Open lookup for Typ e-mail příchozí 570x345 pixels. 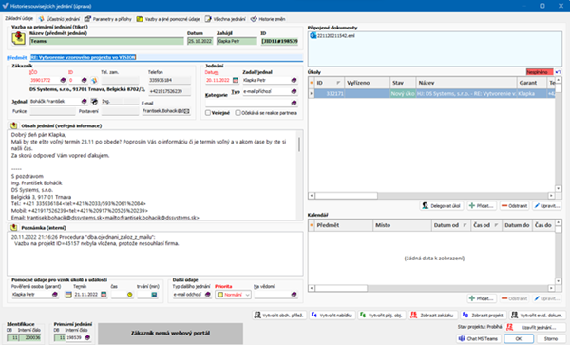click(x=294, y=91)
